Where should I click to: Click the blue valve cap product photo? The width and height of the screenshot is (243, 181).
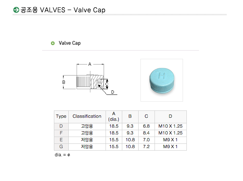pos(161,80)
